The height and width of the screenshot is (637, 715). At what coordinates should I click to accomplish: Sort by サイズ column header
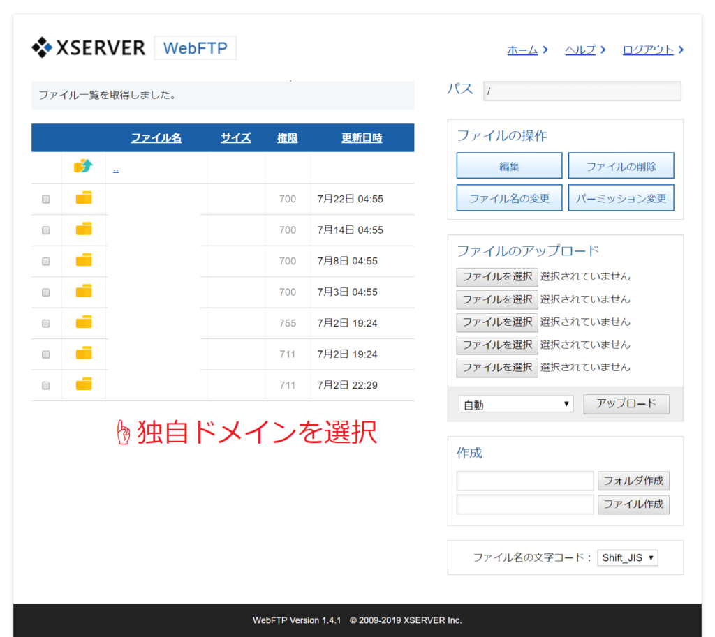click(236, 137)
